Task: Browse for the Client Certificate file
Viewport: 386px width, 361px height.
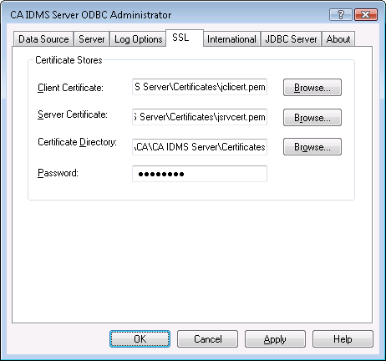Action: [312, 88]
